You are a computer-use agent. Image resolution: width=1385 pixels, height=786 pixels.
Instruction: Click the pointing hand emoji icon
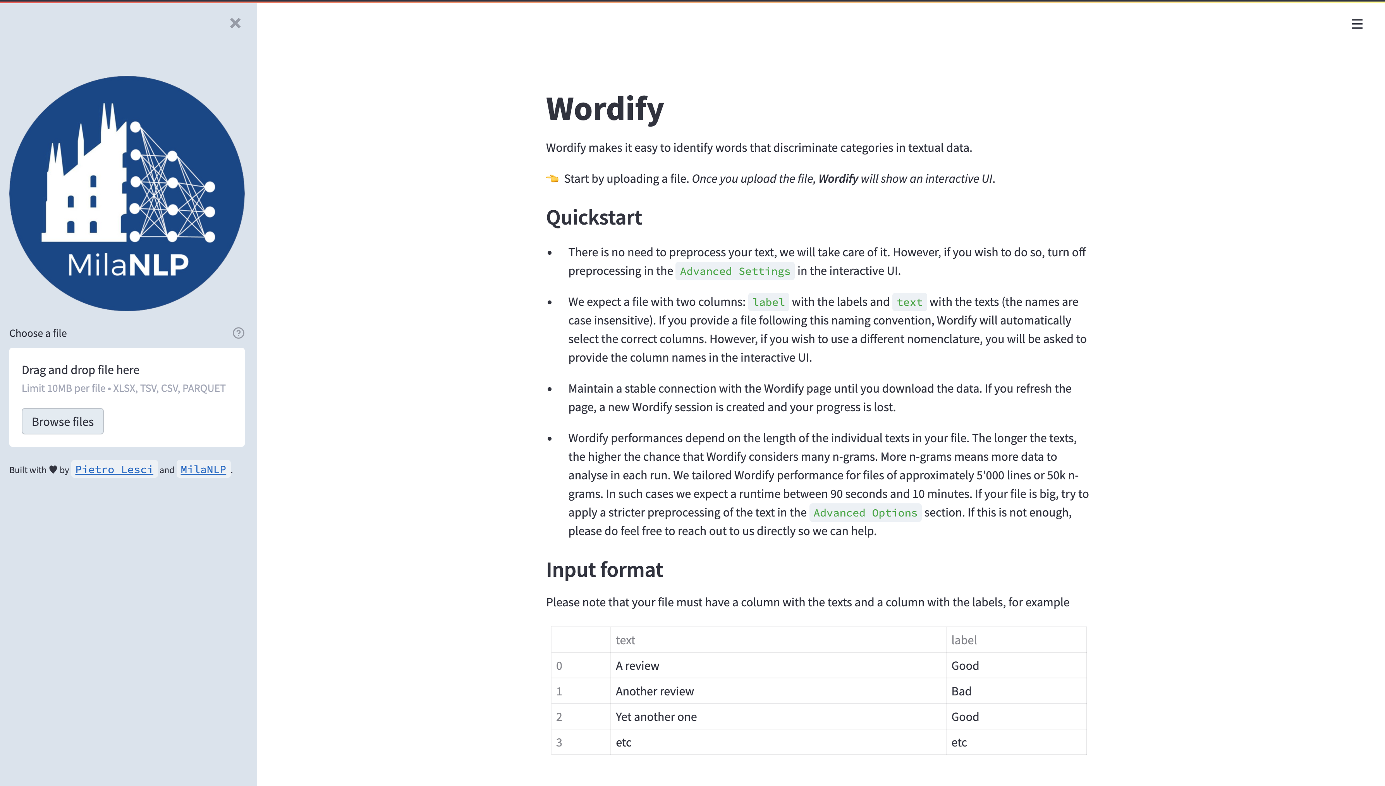552,178
